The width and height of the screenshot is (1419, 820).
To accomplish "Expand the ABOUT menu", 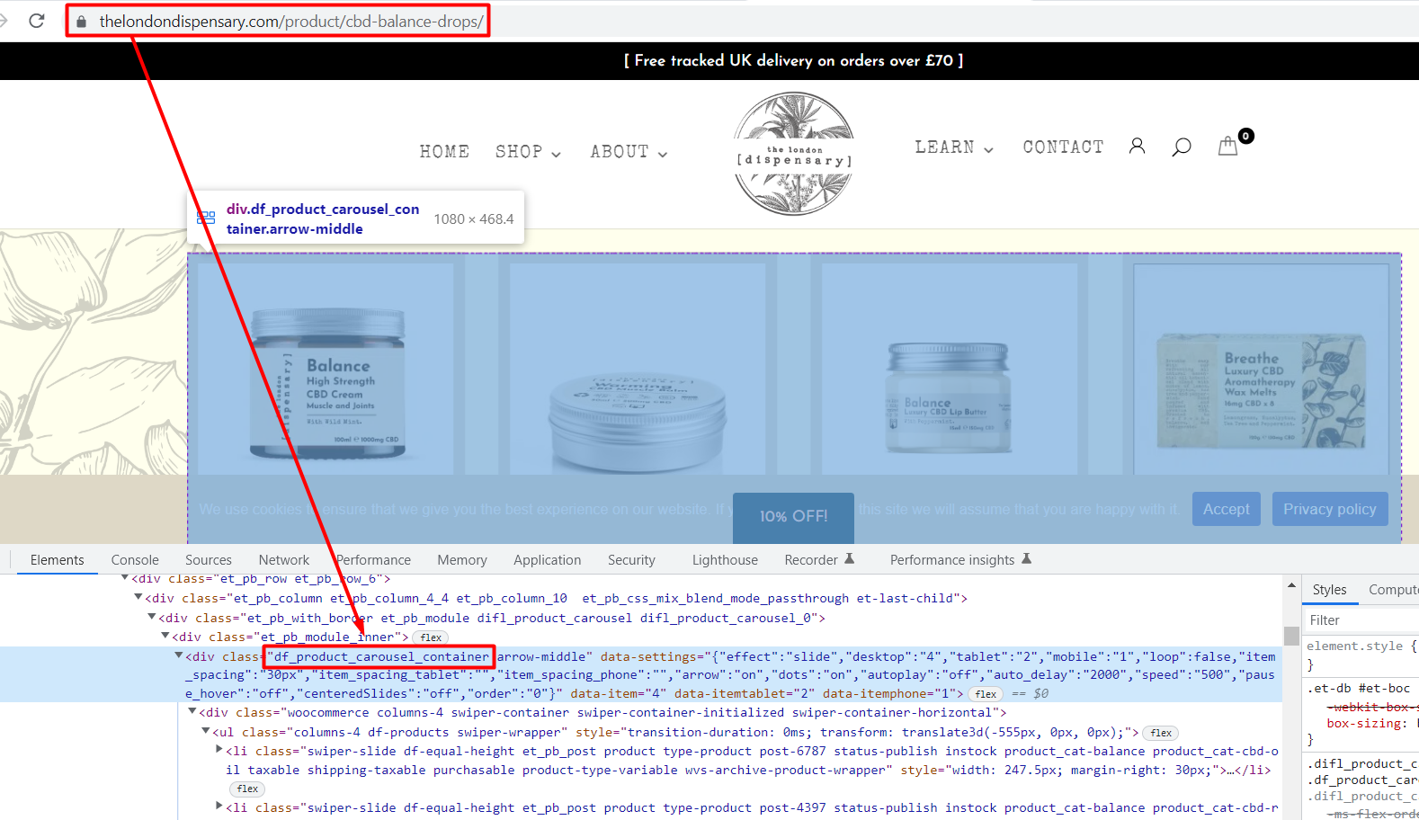I will (x=629, y=152).
